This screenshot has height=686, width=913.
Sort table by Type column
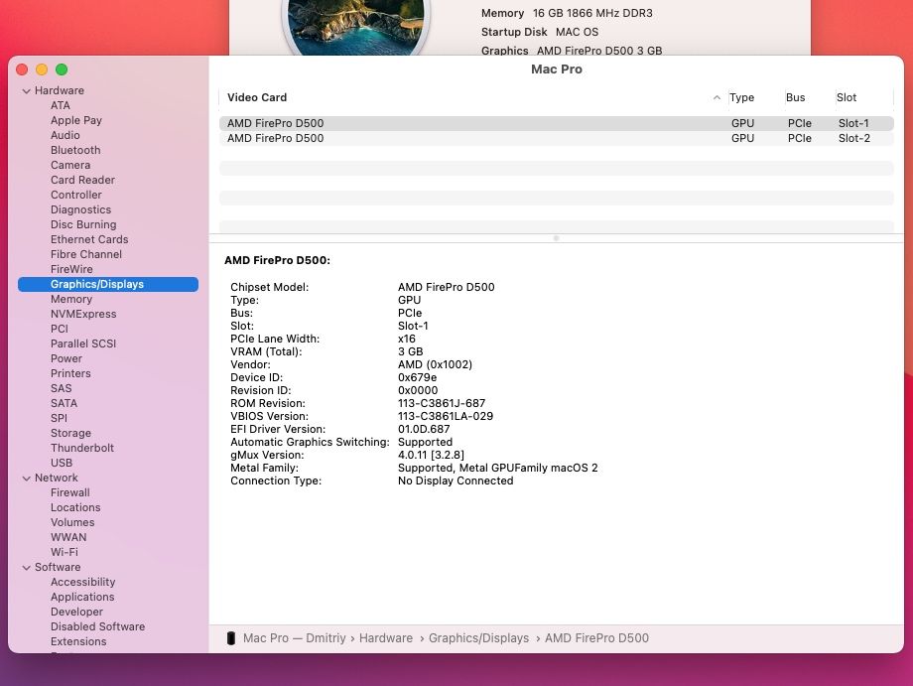pos(742,98)
